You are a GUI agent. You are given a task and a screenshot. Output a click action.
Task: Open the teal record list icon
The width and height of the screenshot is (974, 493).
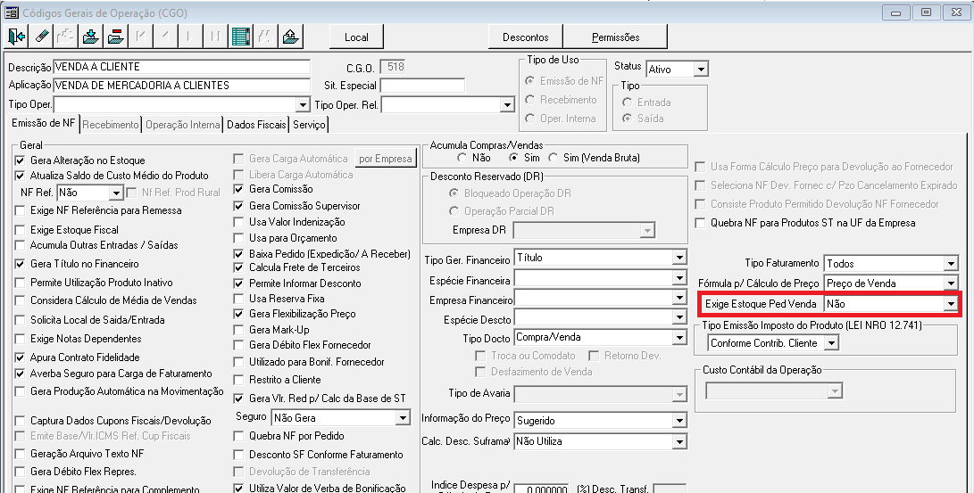pyautogui.click(x=240, y=37)
